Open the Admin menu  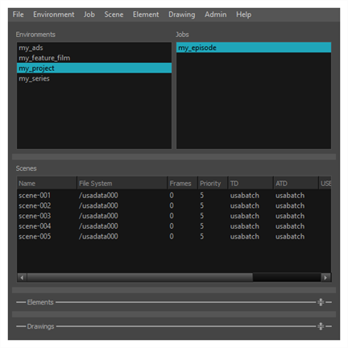tap(216, 14)
